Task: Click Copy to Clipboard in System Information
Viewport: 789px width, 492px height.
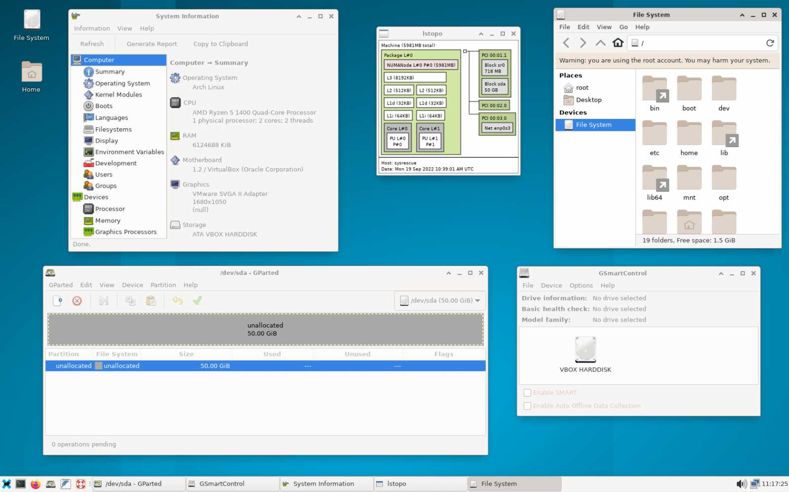Action: 220,44
